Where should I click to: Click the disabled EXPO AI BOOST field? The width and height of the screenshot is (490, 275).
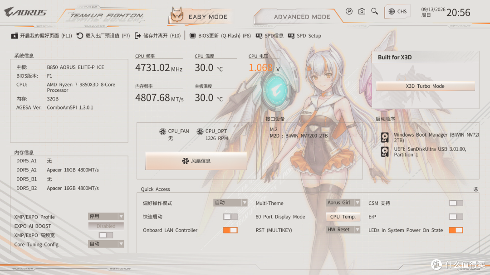tap(106, 226)
